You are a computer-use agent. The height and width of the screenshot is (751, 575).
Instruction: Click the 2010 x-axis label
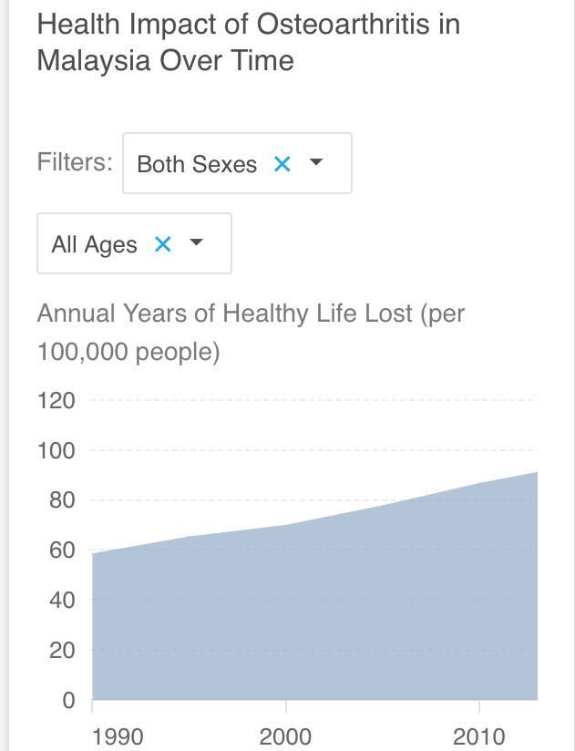479,736
